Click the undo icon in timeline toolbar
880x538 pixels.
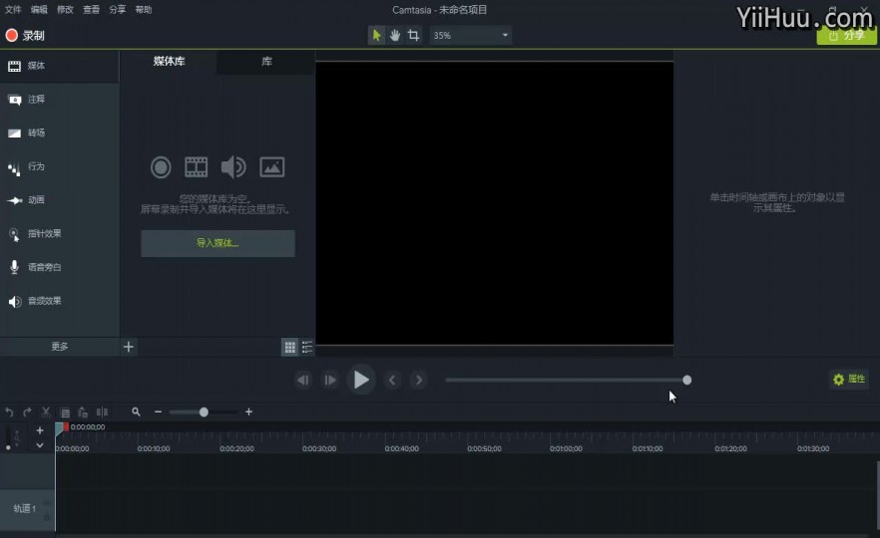pyautogui.click(x=9, y=412)
